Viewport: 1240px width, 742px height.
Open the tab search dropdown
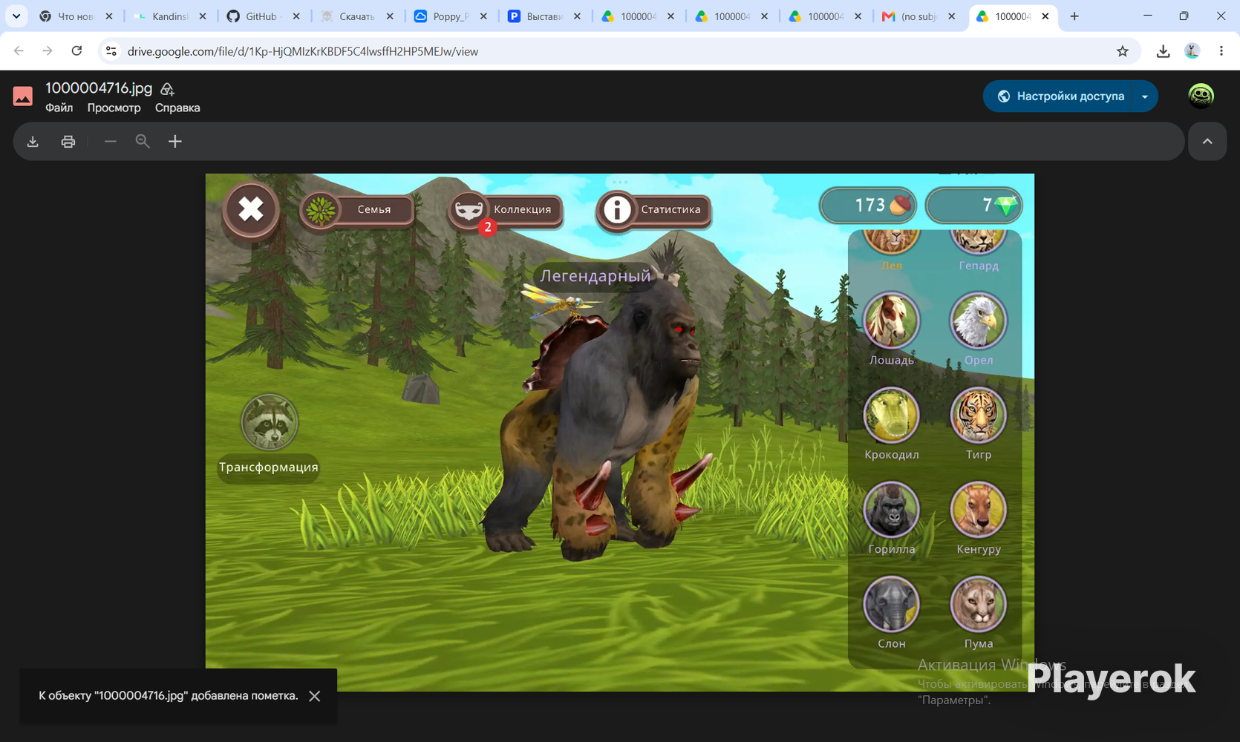(16, 16)
